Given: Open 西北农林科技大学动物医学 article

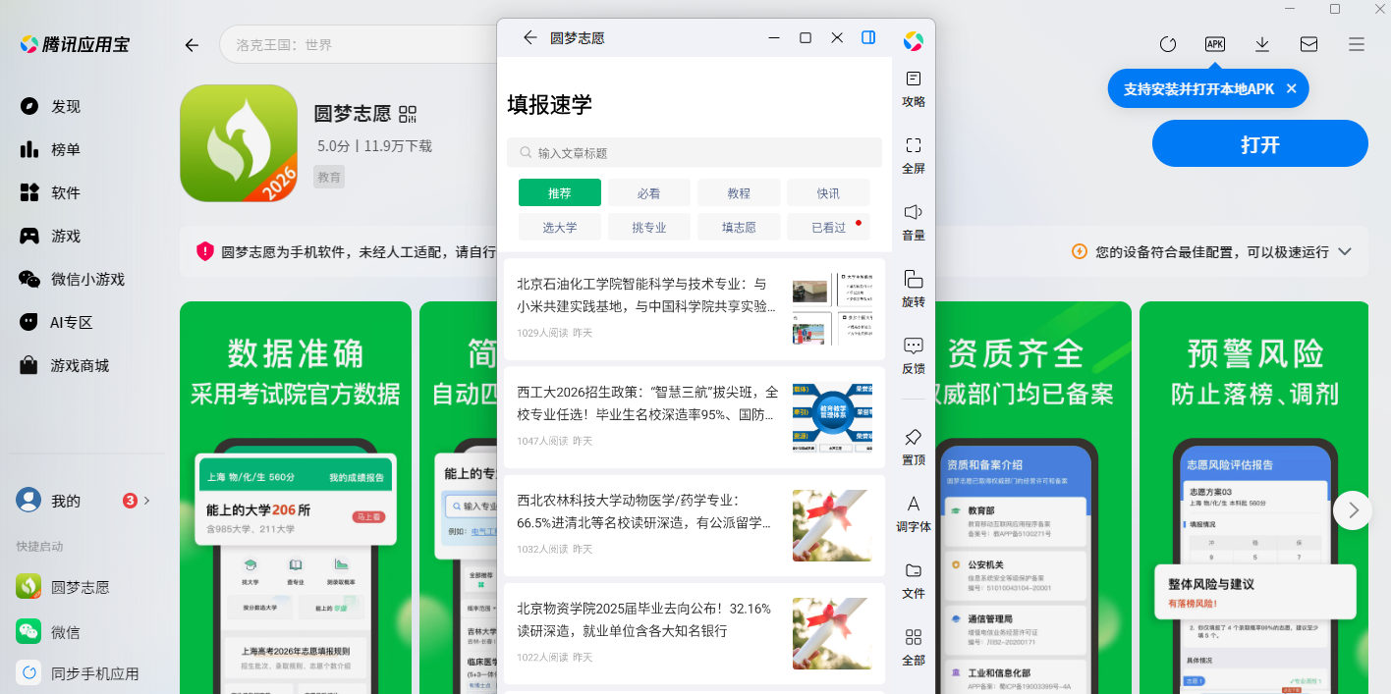Looking at the screenshot, I should pos(695,525).
